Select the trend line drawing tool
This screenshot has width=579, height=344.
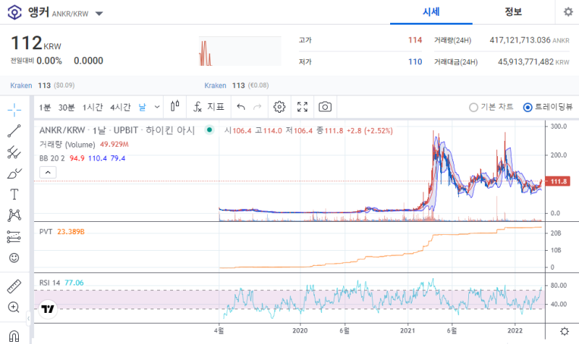[x=14, y=131]
